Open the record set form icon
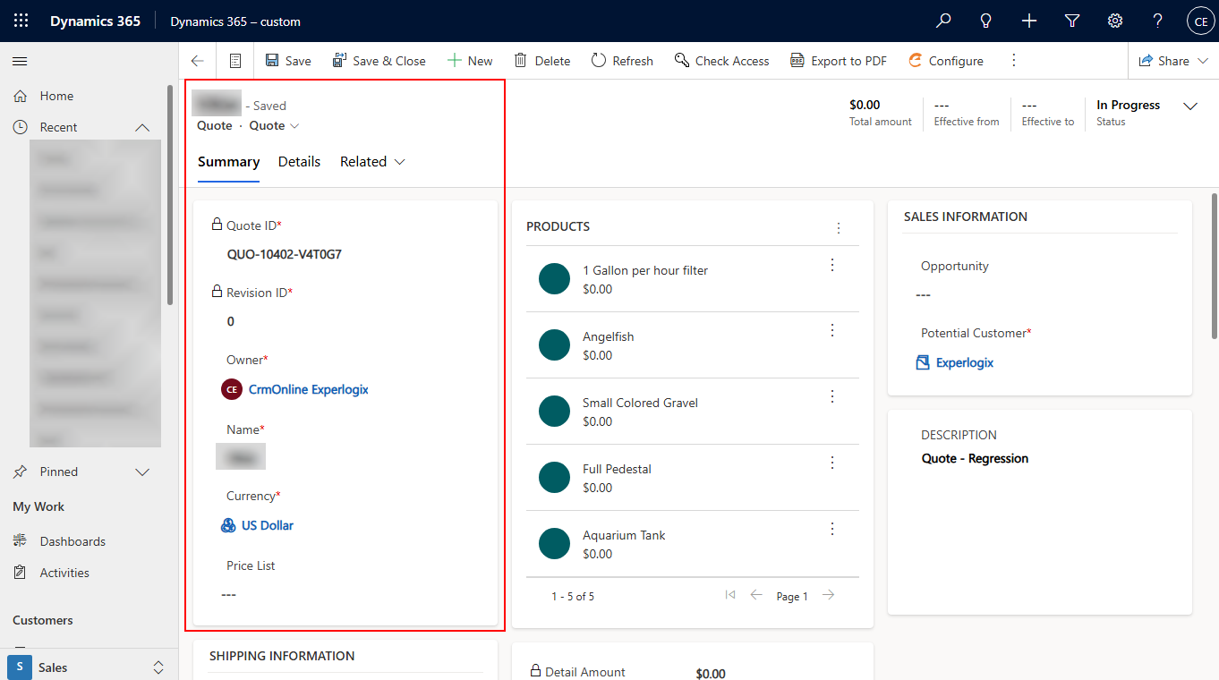 (x=235, y=61)
